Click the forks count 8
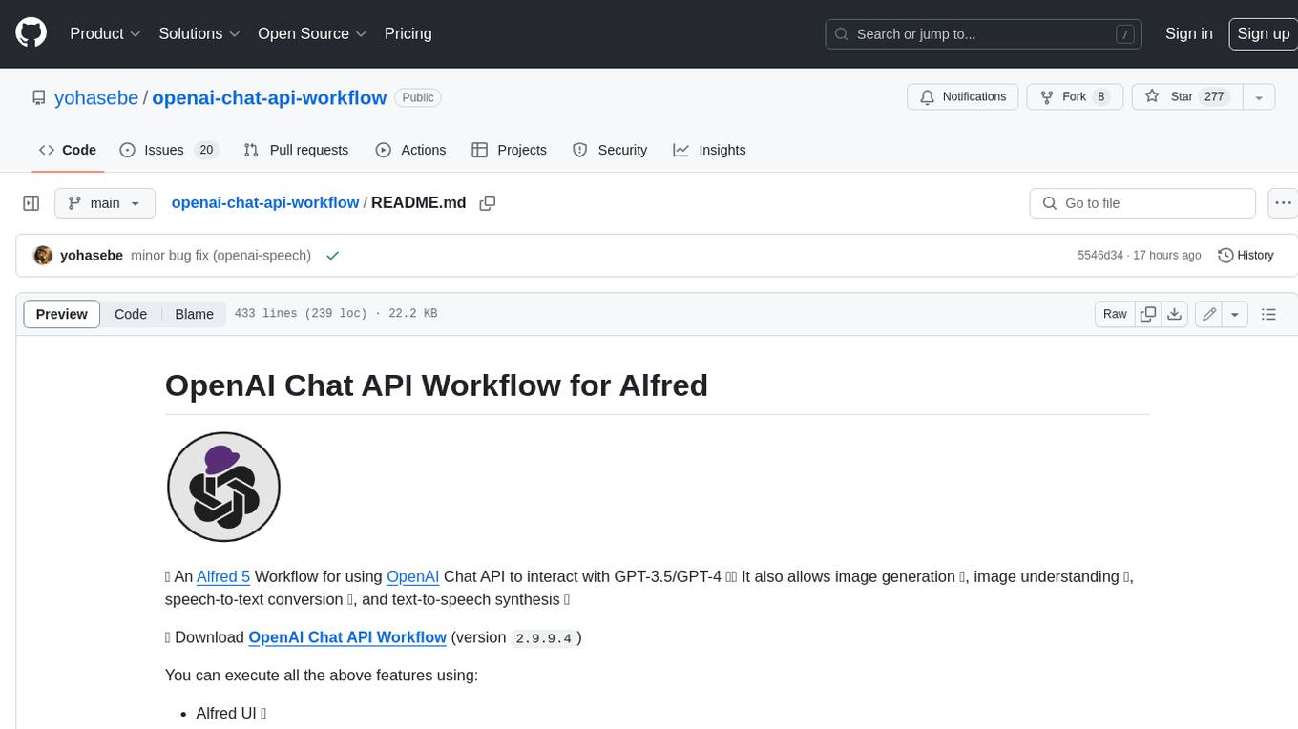1298x729 pixels. tap(1101, 97)
